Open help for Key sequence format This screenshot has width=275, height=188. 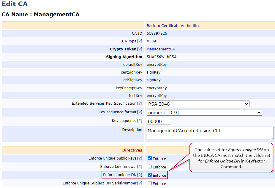point(140,112)
